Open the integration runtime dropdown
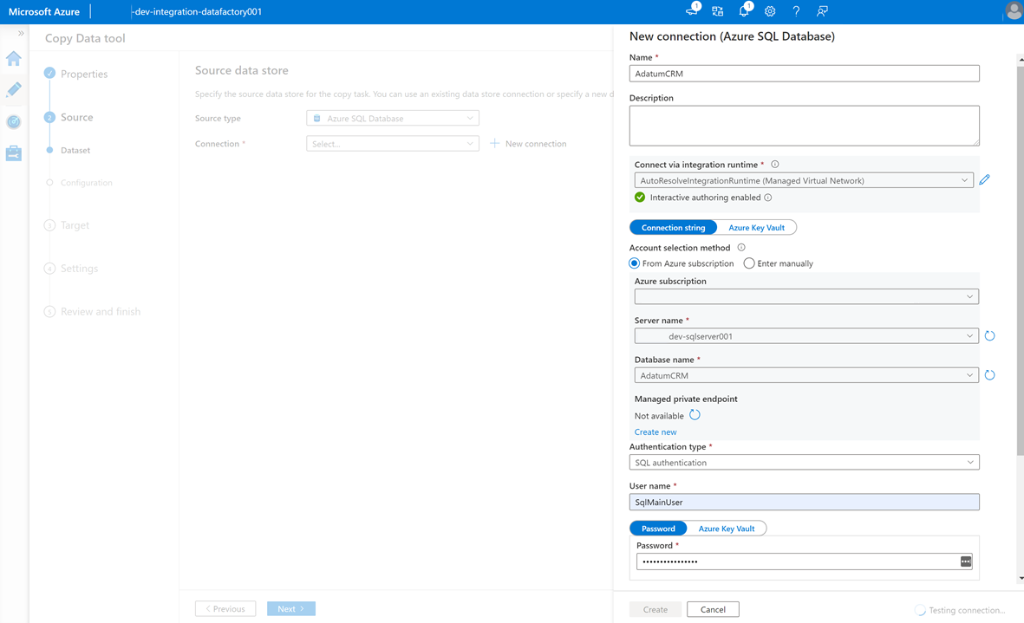This screenshot has width=1024, height=623. (x=804, y=181)
